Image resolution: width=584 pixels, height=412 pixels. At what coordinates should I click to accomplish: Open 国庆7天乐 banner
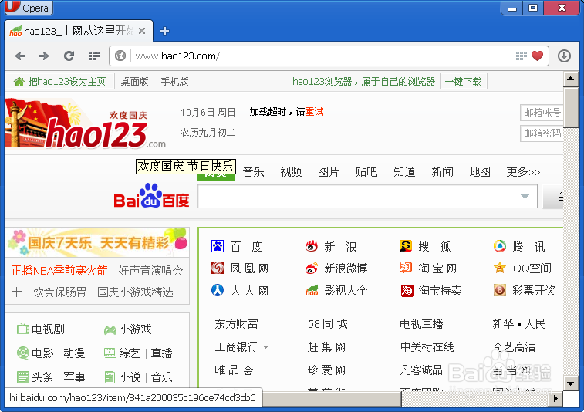pyautogui.click(x=97, y=242)
